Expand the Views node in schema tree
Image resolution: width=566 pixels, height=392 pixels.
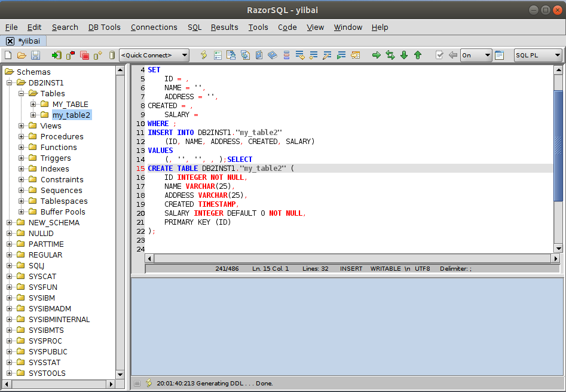pos(22,126)
